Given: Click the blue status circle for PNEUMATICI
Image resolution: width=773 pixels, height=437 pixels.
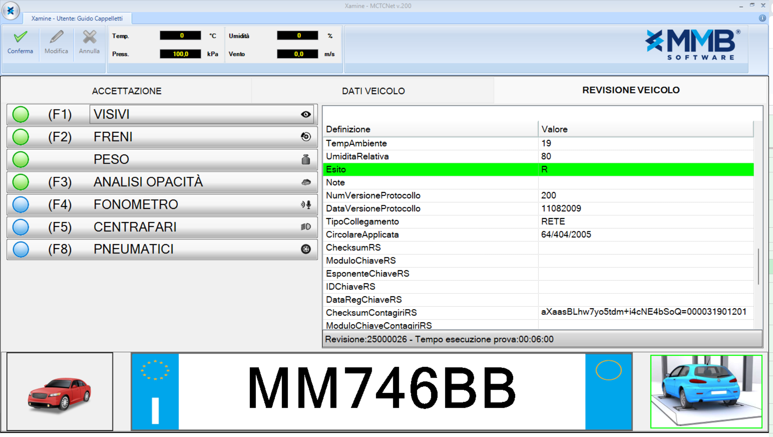Looking at the screenshot, I should pyautogui.click(x=21, y=249).
